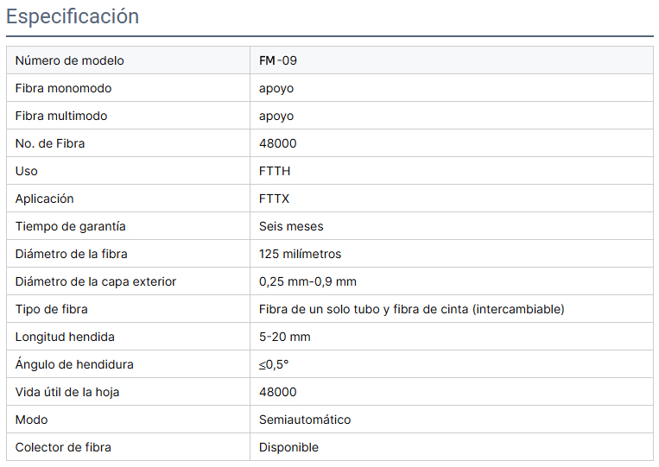Click the FTTH value in Uso row
The height and width of the screenshot is (467, 659).
pyautogui.click(x=275, y=171)
